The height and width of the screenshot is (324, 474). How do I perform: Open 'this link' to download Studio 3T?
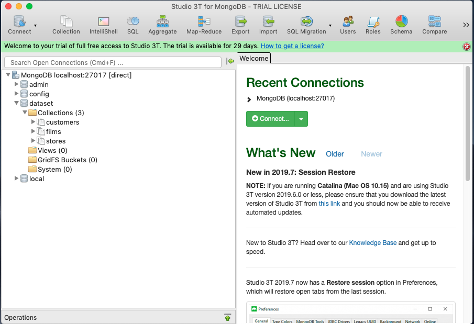pyautogui.click(x=329, y=204)
